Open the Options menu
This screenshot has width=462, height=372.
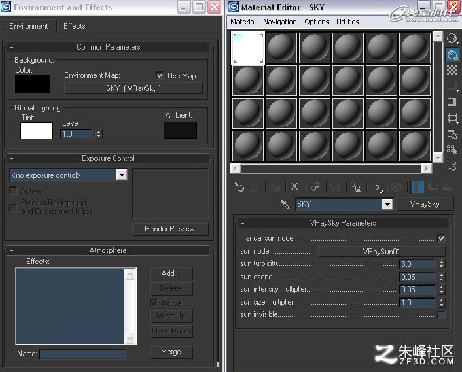(x=317, y=22)
